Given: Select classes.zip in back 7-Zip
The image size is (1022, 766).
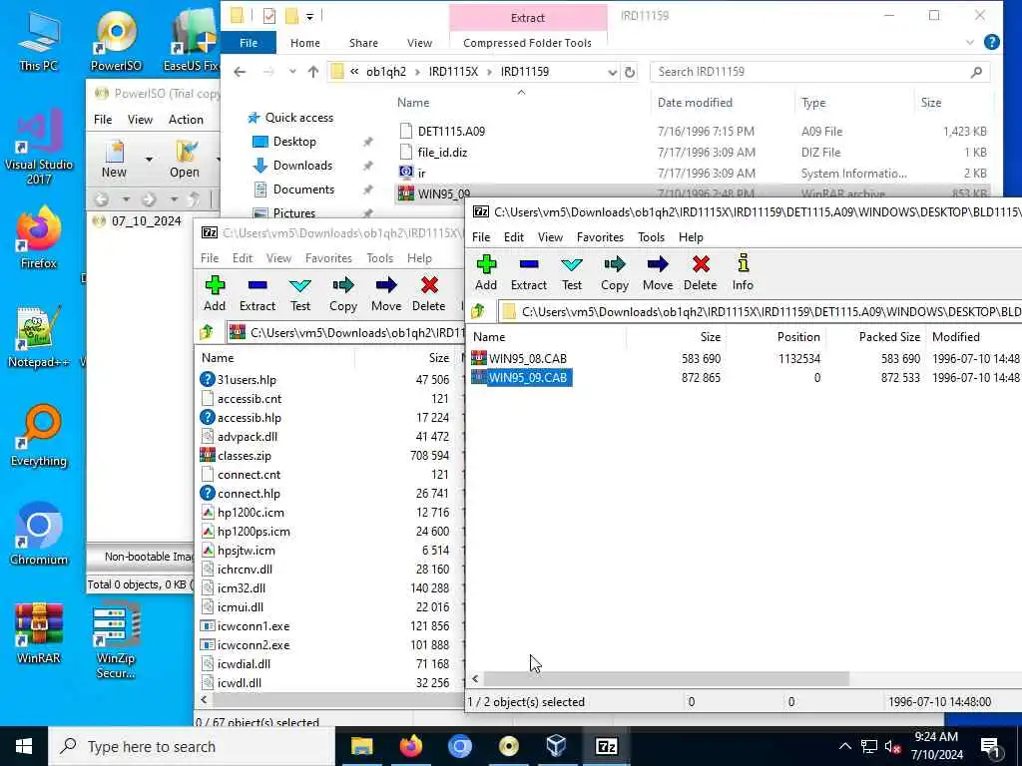Looking at the screenshot, I should point(244,455).
